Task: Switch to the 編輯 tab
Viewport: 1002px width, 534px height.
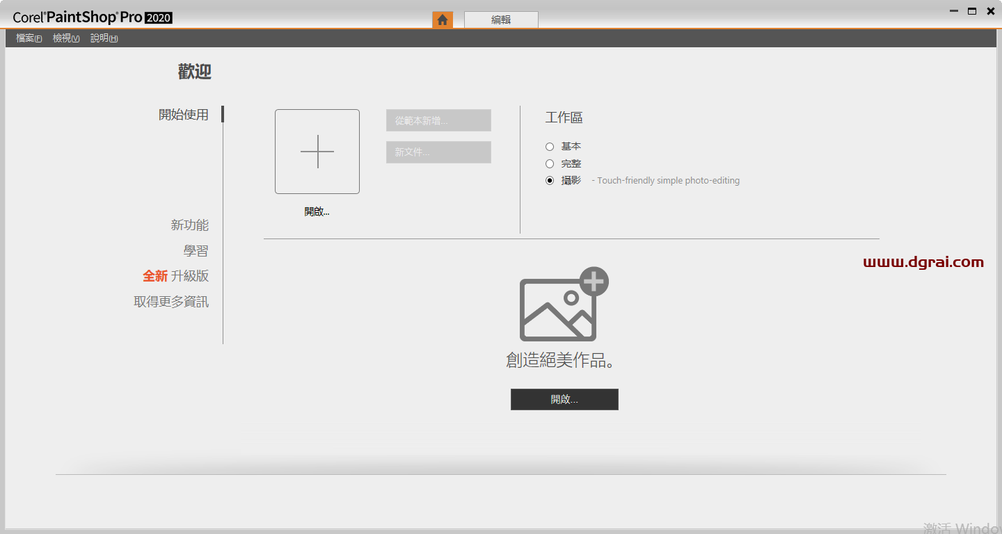Action: (501, 19)
